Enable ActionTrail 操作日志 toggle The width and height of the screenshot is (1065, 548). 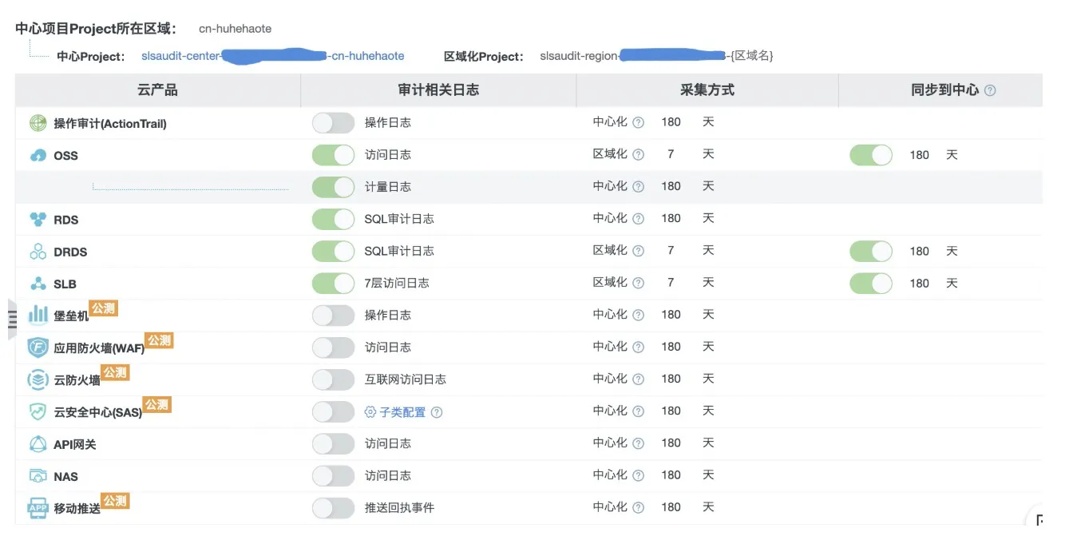point(333,123)
